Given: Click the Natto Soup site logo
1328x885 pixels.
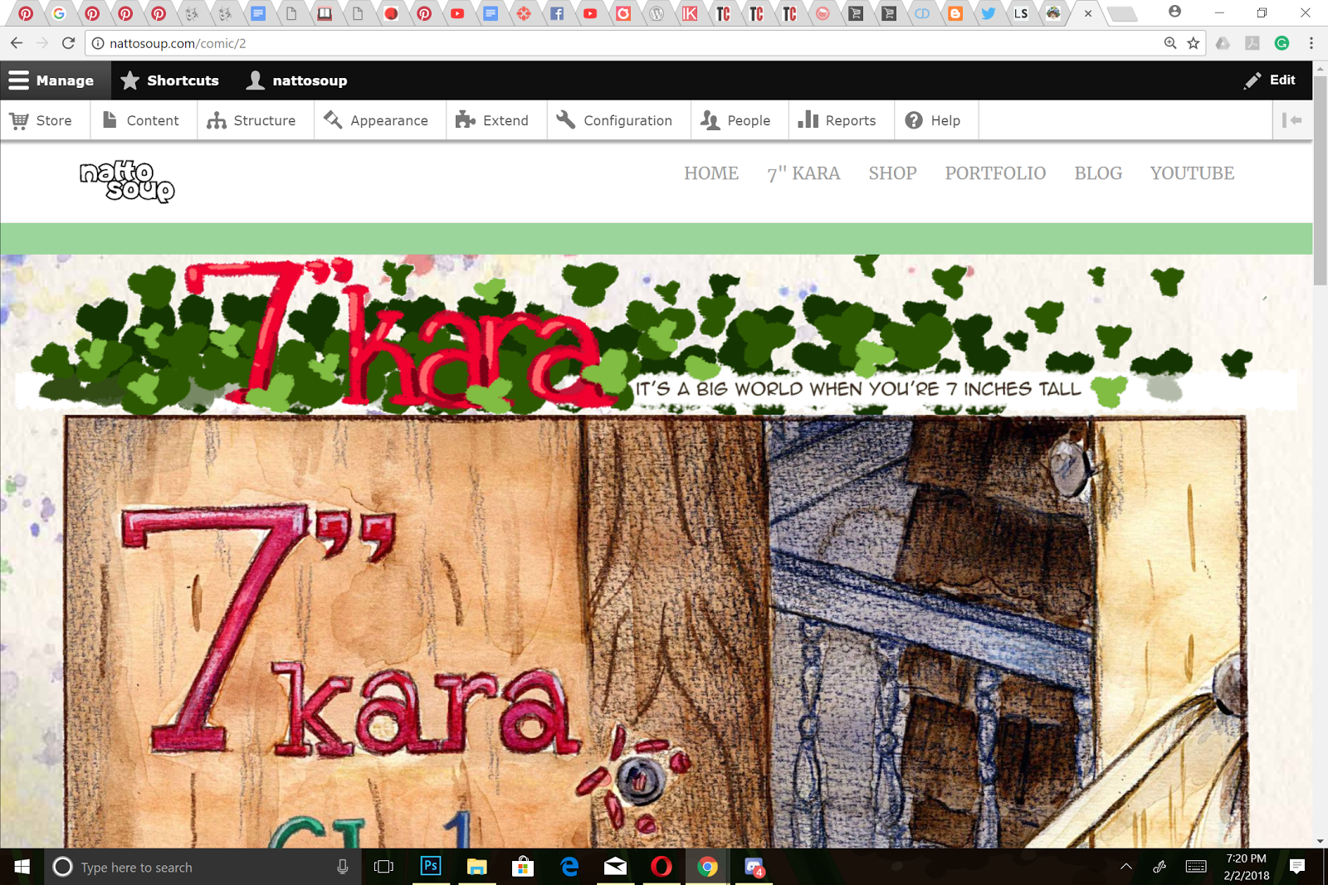Looking at the screenshot, I should point(127,182).
